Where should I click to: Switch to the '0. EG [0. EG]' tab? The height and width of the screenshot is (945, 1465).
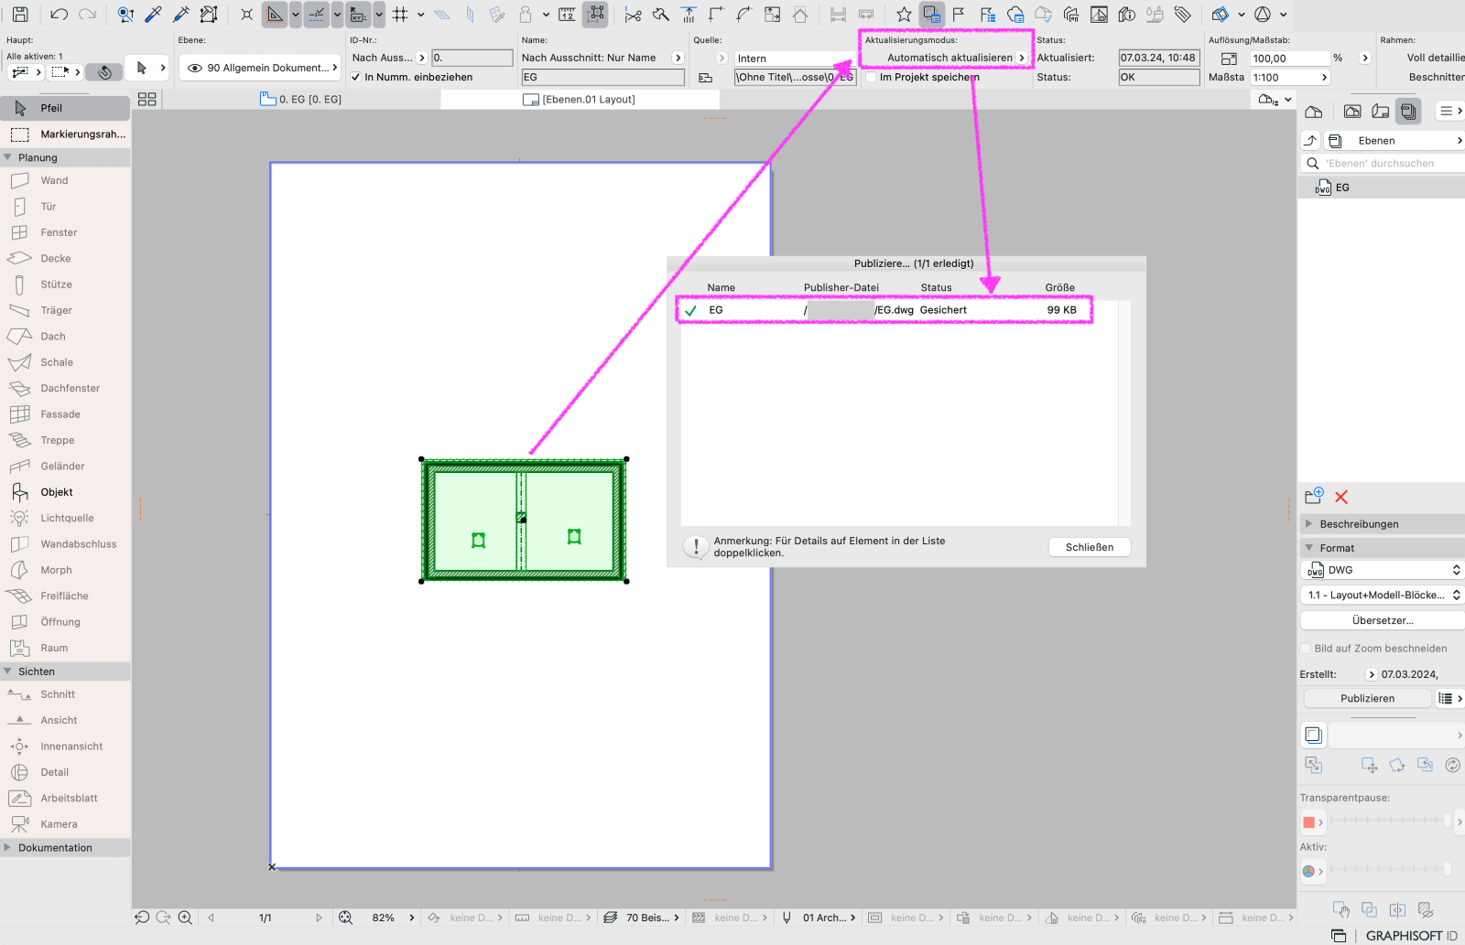[x=301, y=99]
